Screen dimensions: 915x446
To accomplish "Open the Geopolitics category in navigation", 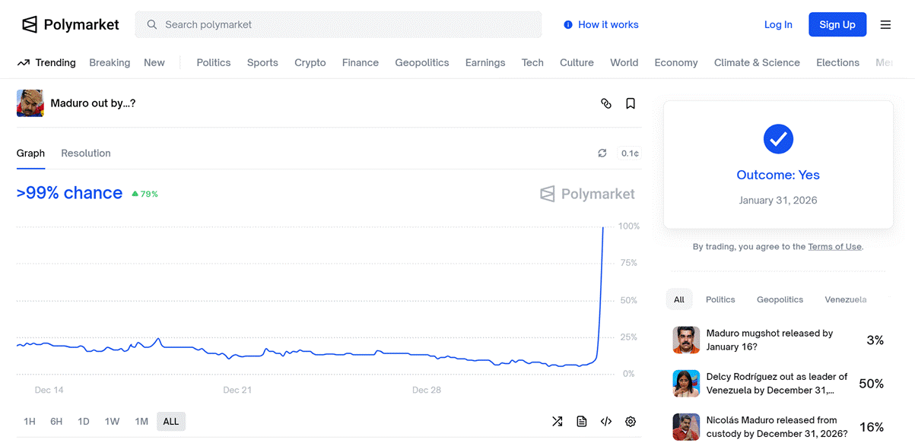I will (422, 63).
